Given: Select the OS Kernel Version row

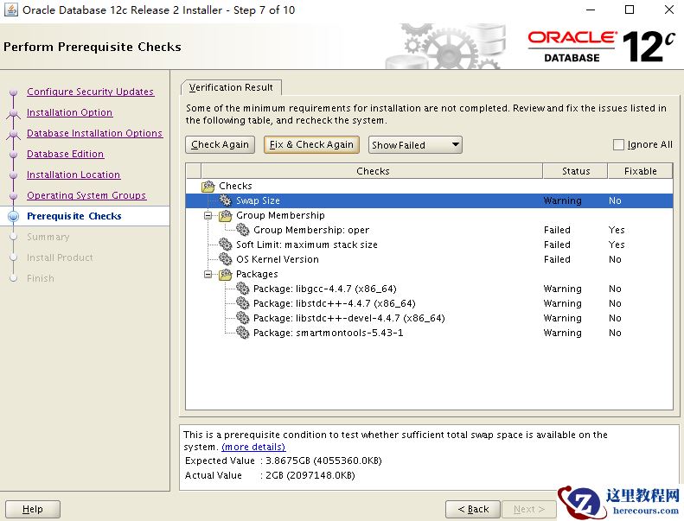Looking at the screenshot, I should click(429, 259).
